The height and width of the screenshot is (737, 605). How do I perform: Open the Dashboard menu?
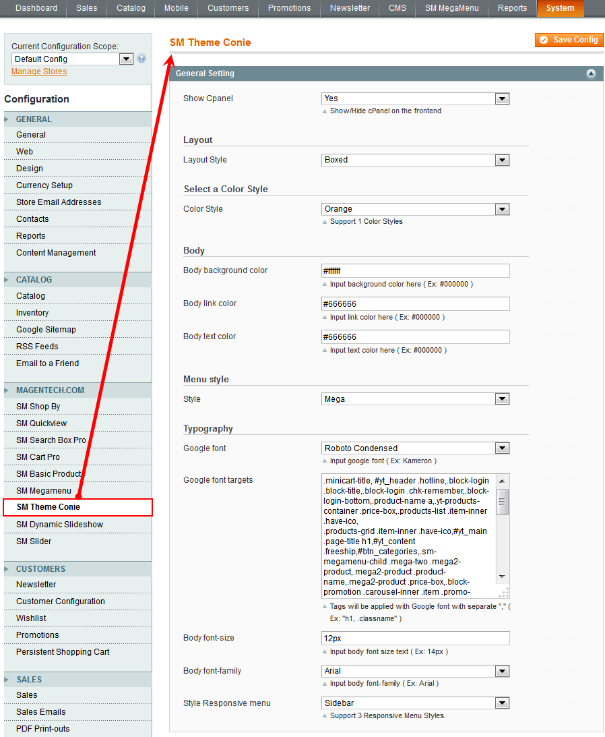coord(36,8)
